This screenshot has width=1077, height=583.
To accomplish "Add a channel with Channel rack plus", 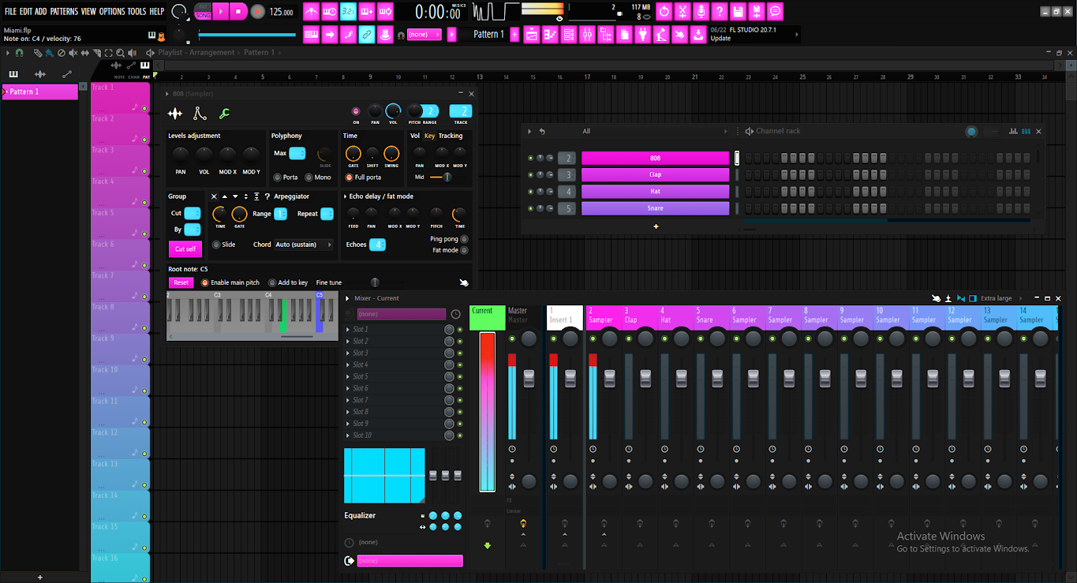I will [x=656, y=226].
